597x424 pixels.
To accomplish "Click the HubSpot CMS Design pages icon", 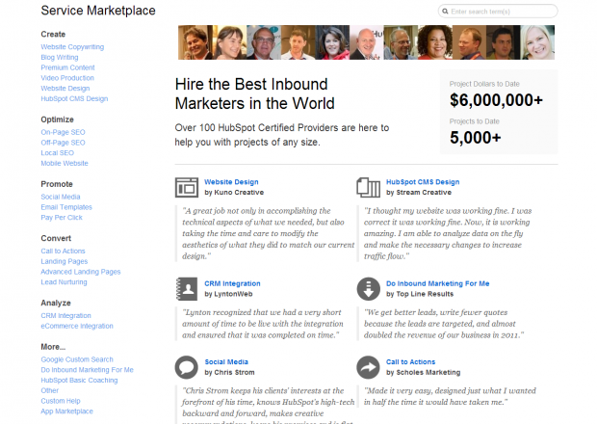I will coord(368,188).
